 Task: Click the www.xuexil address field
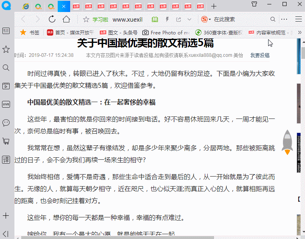click(x=127, y=20)
